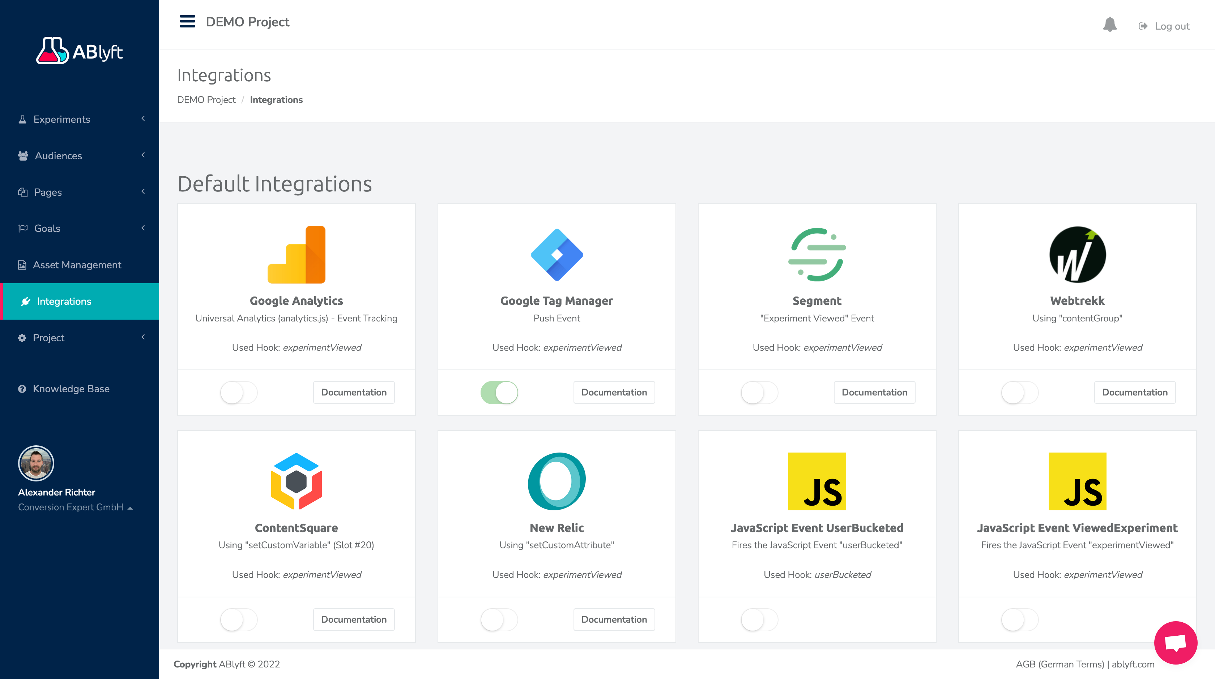Disable the Google Tag Manager toggle

[499, 393]
